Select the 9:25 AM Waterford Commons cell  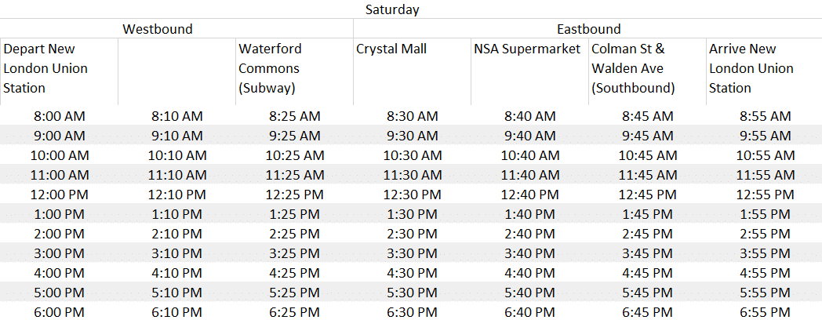[x=294, y=136]
